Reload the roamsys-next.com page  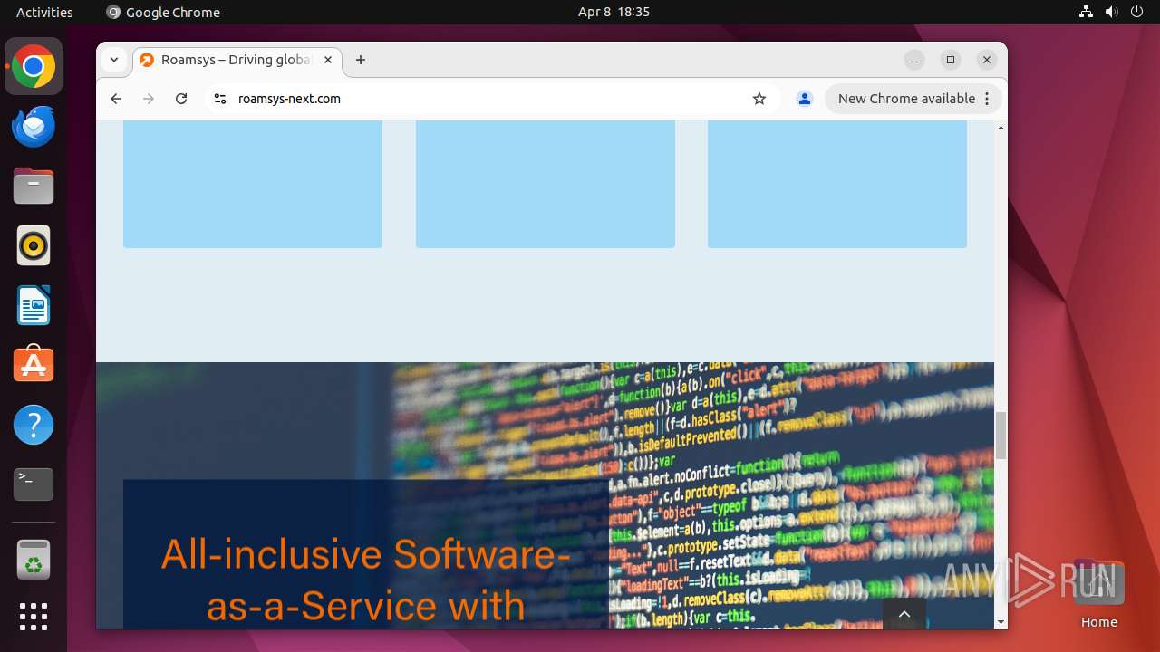pyautogui.click(x=181, y=99)
